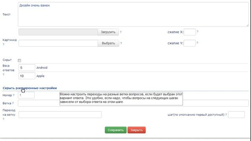Click the Android answer label
Screen dimensions: 251x141
[42, 68]
